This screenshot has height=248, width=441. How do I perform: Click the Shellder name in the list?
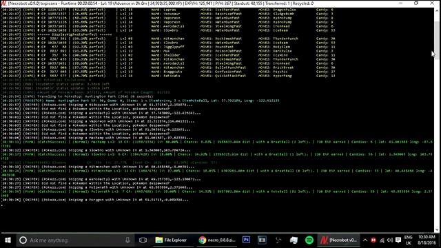(172, 55)
